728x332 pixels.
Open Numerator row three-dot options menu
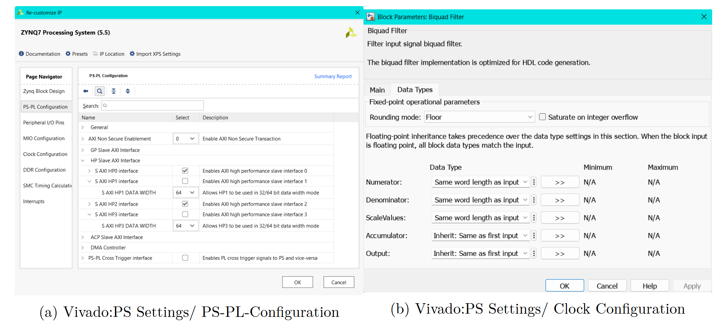coord(534,182)
